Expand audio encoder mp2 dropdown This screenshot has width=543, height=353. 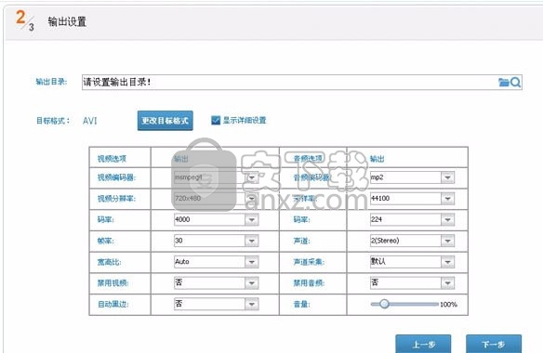pyautogui.click(x=447, y=177)
